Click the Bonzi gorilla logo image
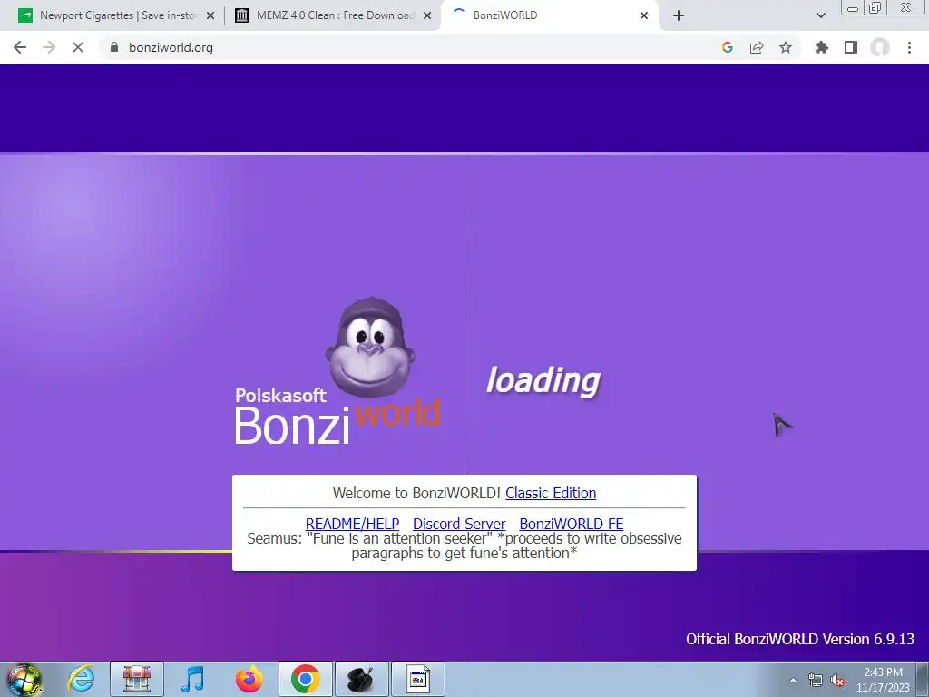 pyautogui.click(x=369, y=348)
